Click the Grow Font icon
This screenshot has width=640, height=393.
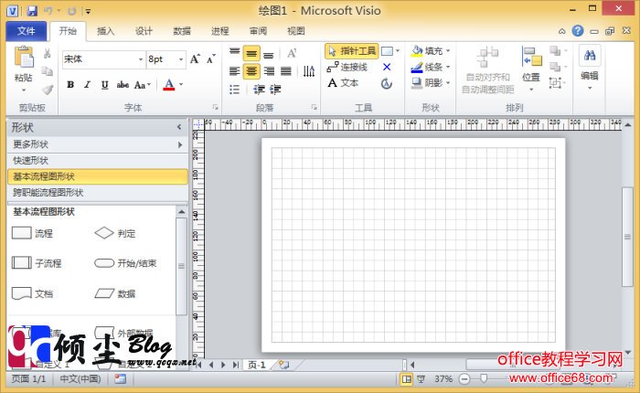(195, 59)
